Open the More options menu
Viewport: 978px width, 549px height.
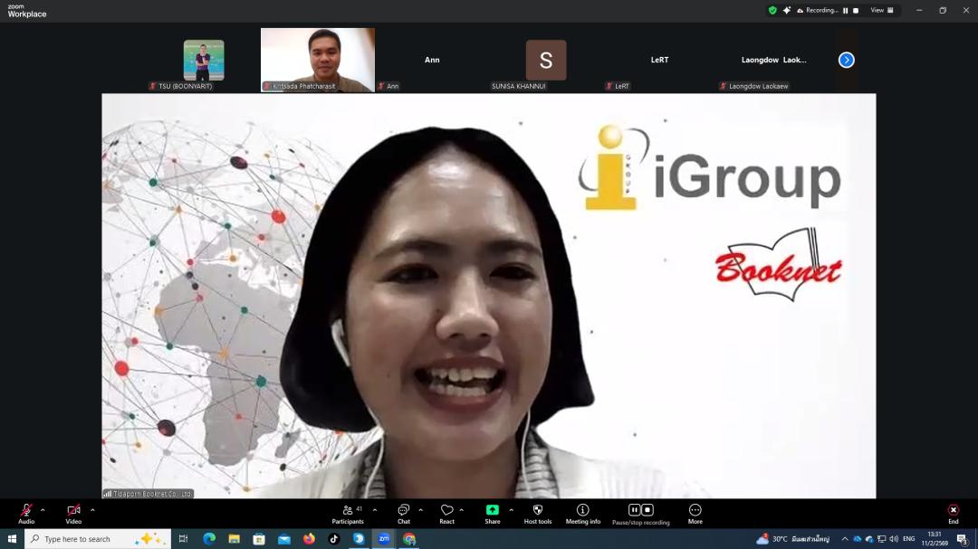(x=695, y=512)
